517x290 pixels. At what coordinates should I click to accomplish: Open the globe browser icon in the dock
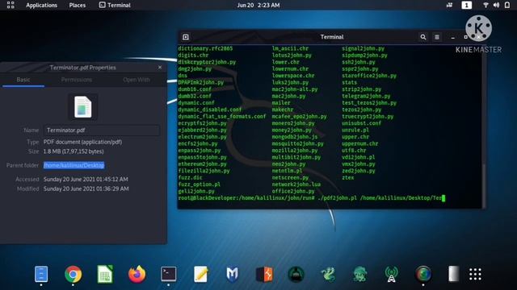point(423,274)
